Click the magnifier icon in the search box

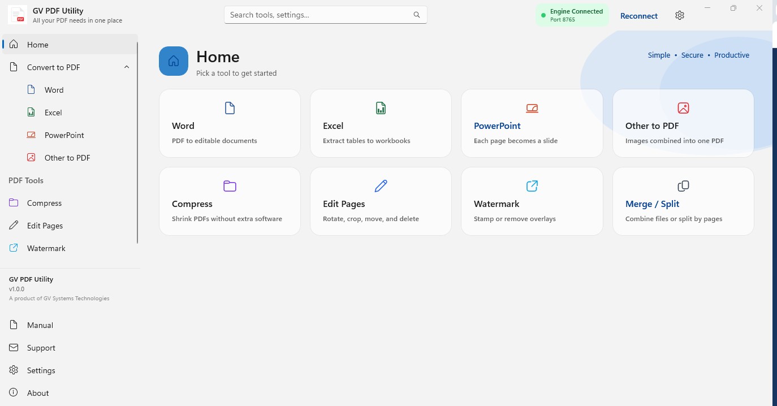[x=417, y=15]
